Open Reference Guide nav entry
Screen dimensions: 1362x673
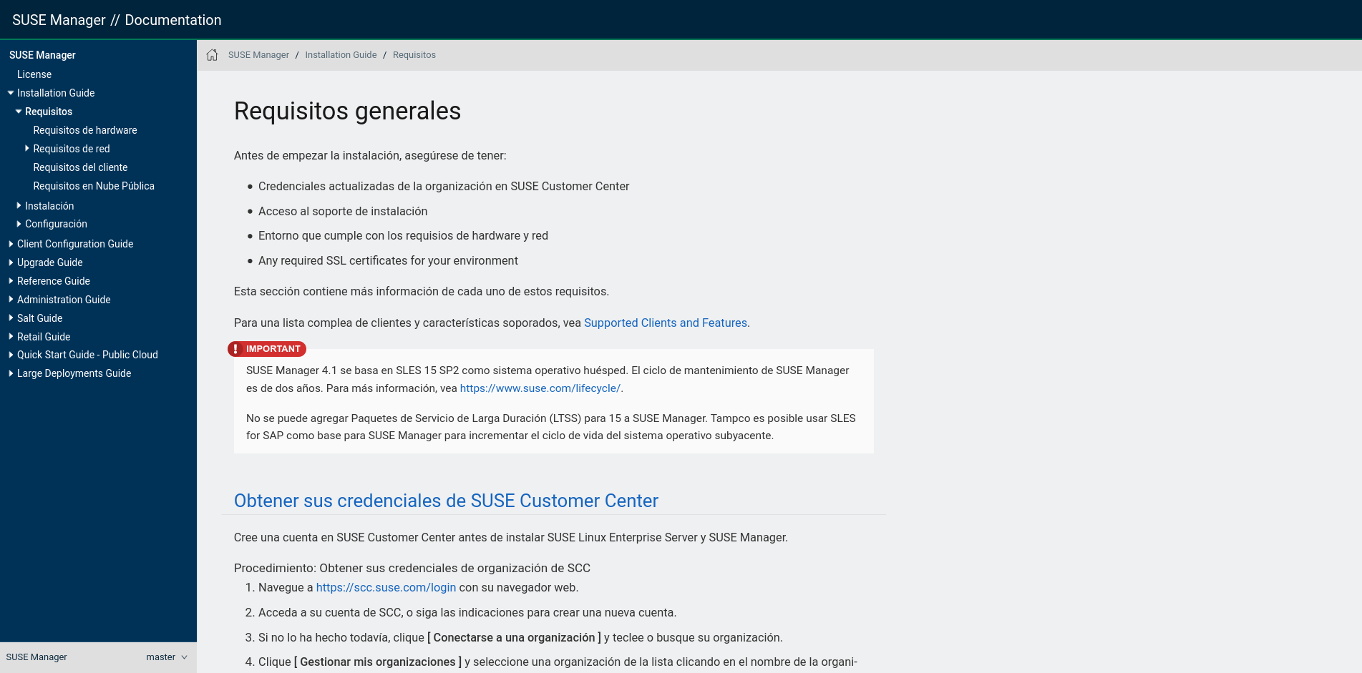(x=54, y=281)
